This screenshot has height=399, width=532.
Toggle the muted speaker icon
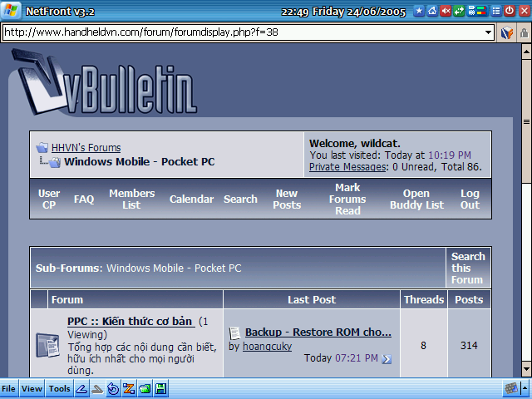[446, 11]
